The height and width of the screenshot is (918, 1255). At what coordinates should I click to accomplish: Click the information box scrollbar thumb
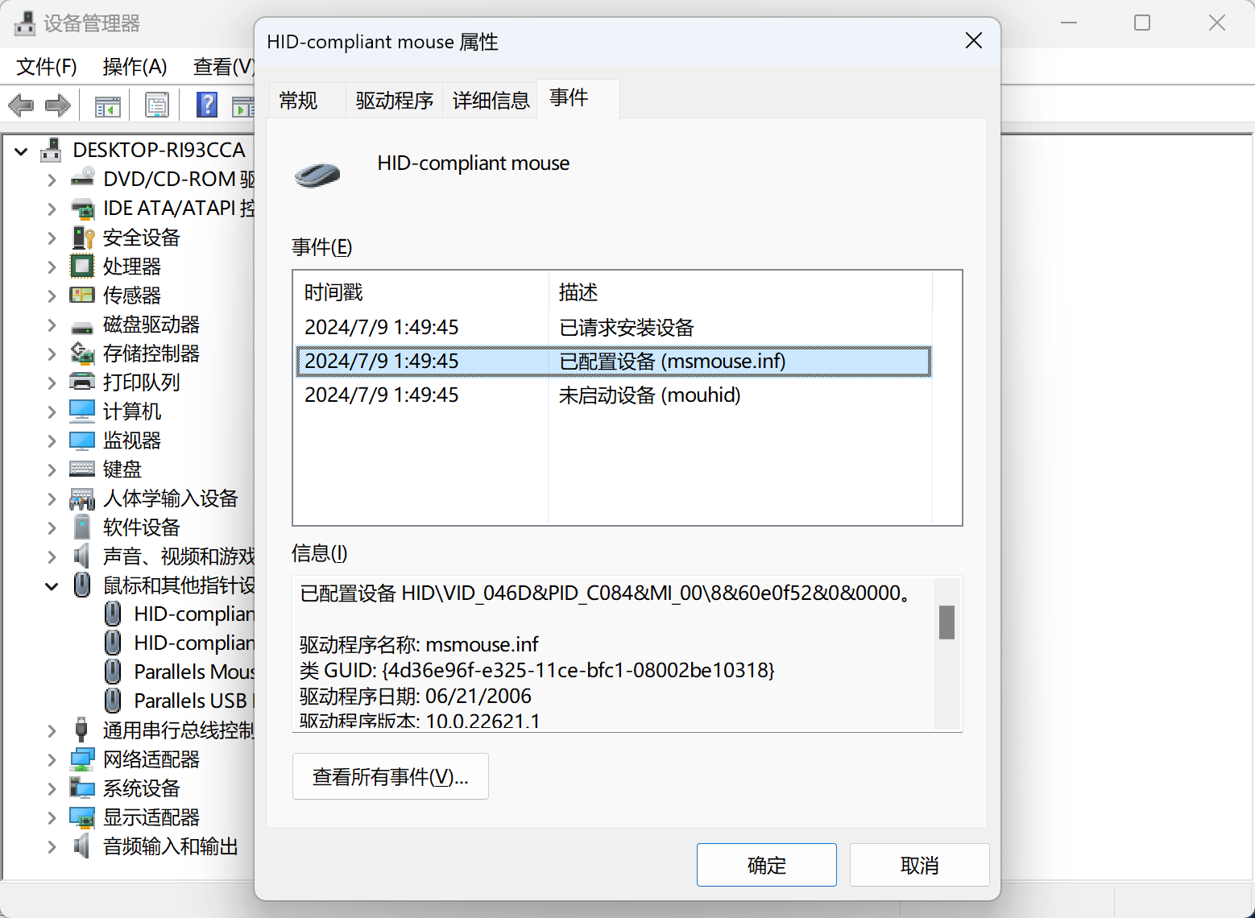[946, 622]
